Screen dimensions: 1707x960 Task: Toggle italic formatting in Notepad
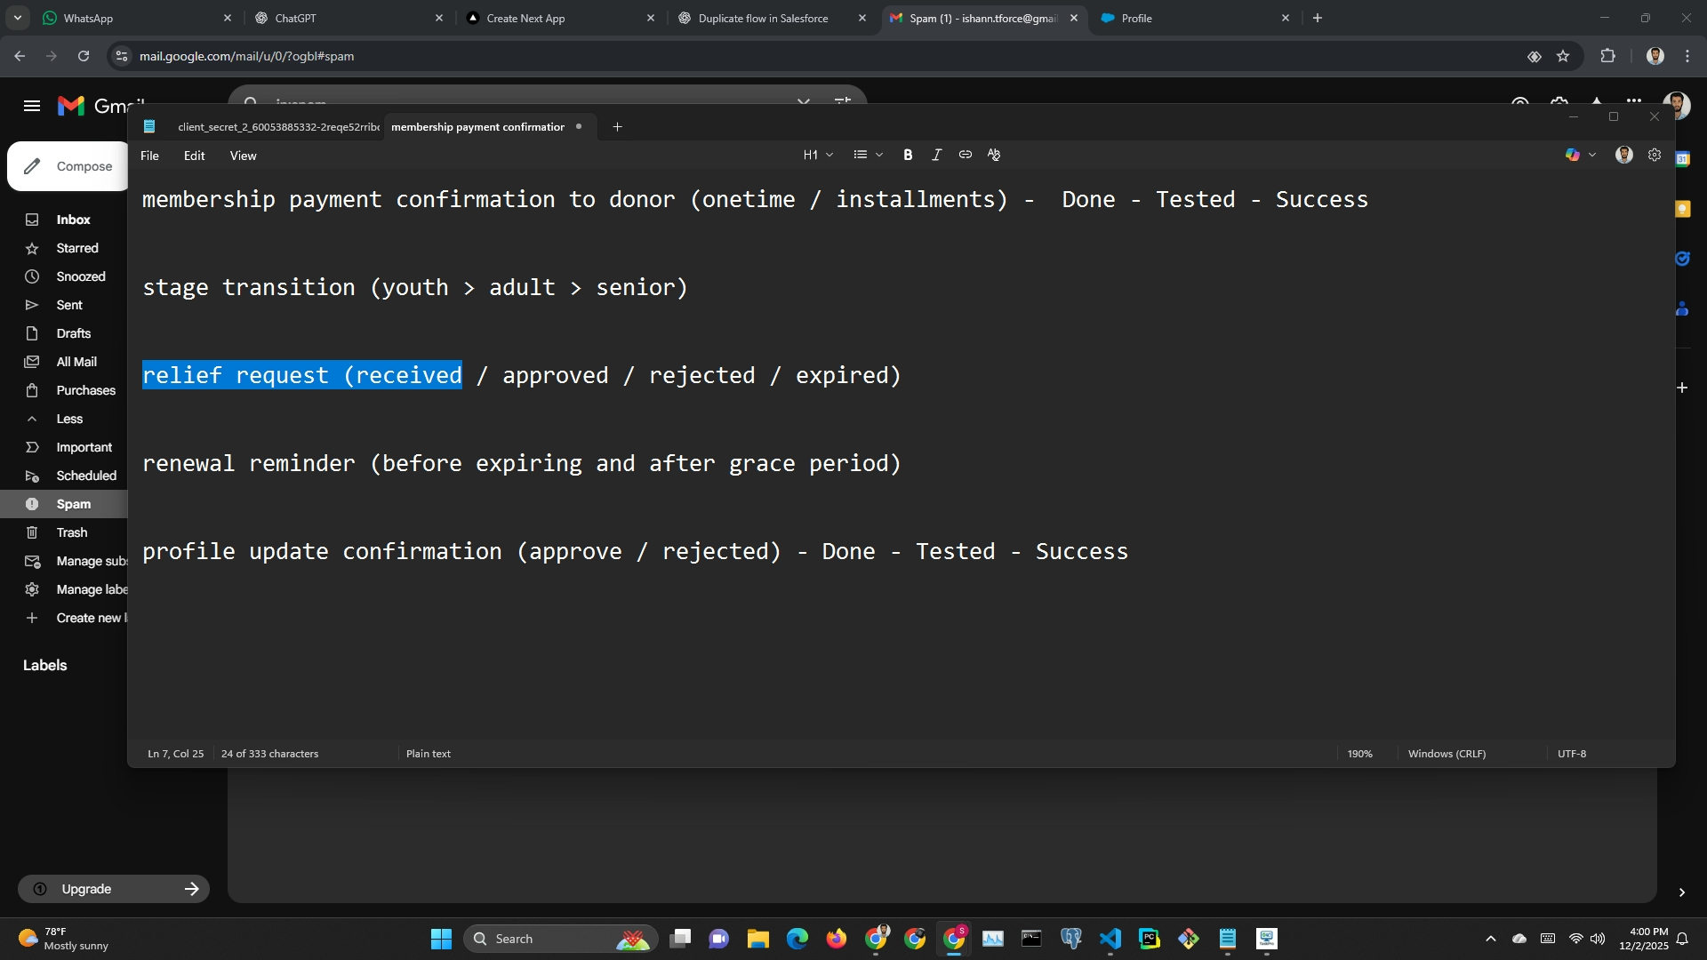click(x=936, y=155)
